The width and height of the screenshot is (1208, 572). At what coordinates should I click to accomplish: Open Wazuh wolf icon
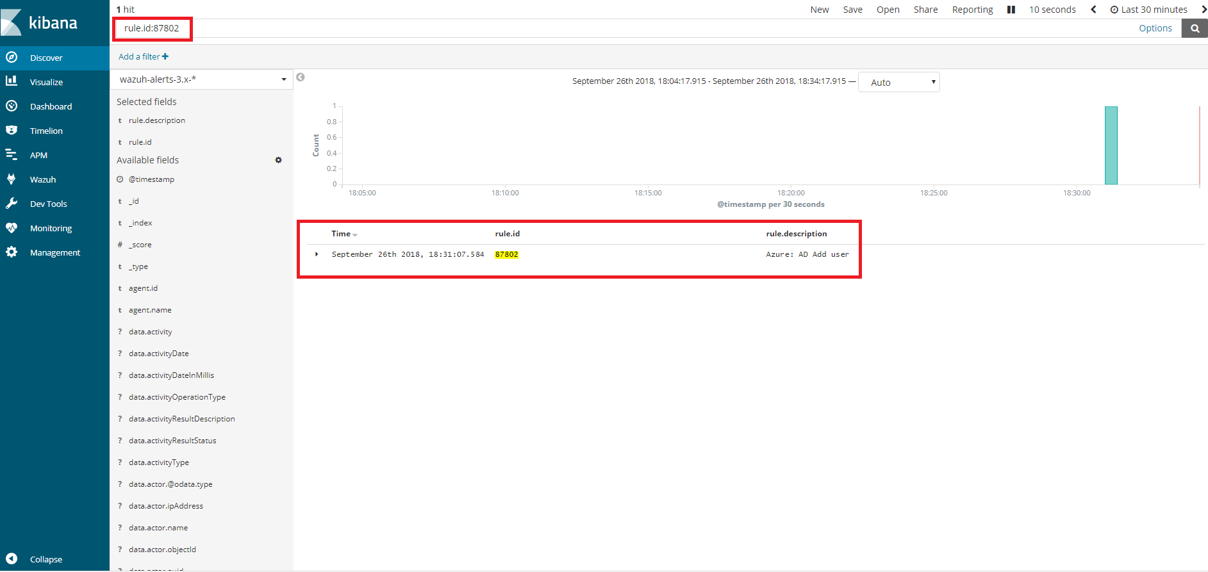[x=12, y=179]
